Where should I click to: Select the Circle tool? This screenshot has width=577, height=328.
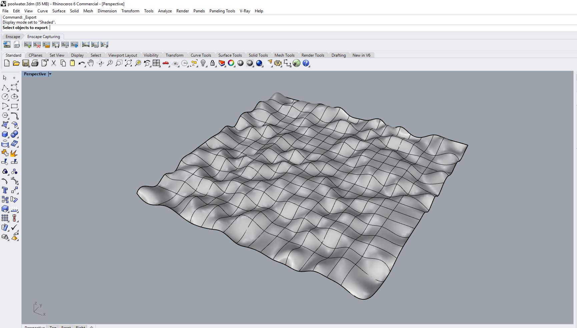tap(5, 97)
